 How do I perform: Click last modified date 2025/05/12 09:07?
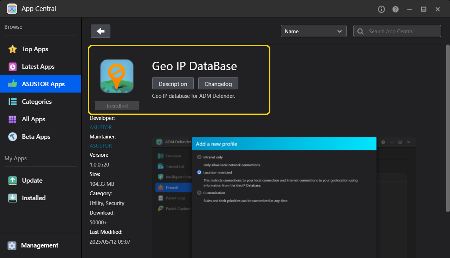tap(110, 242)
